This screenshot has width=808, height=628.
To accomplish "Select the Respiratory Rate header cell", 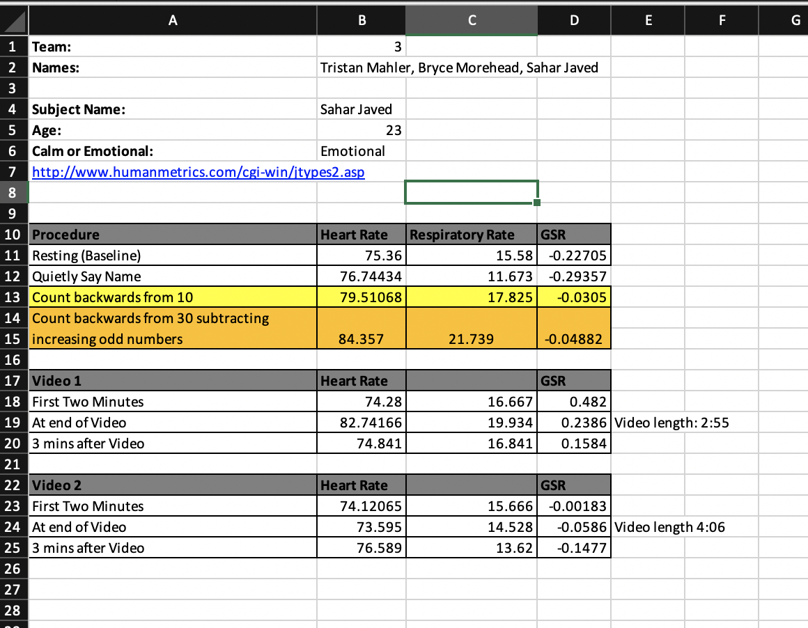I will pos(472,235).
